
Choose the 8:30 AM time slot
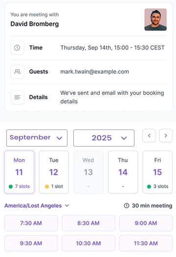point(88,223)
